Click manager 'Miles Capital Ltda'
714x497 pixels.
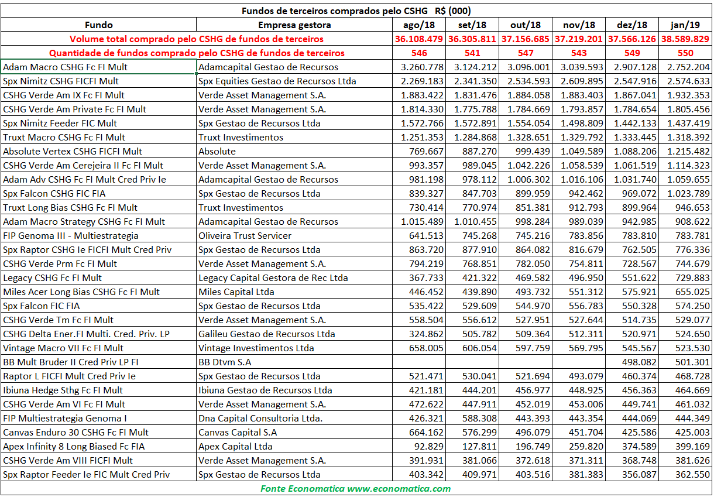294,292
